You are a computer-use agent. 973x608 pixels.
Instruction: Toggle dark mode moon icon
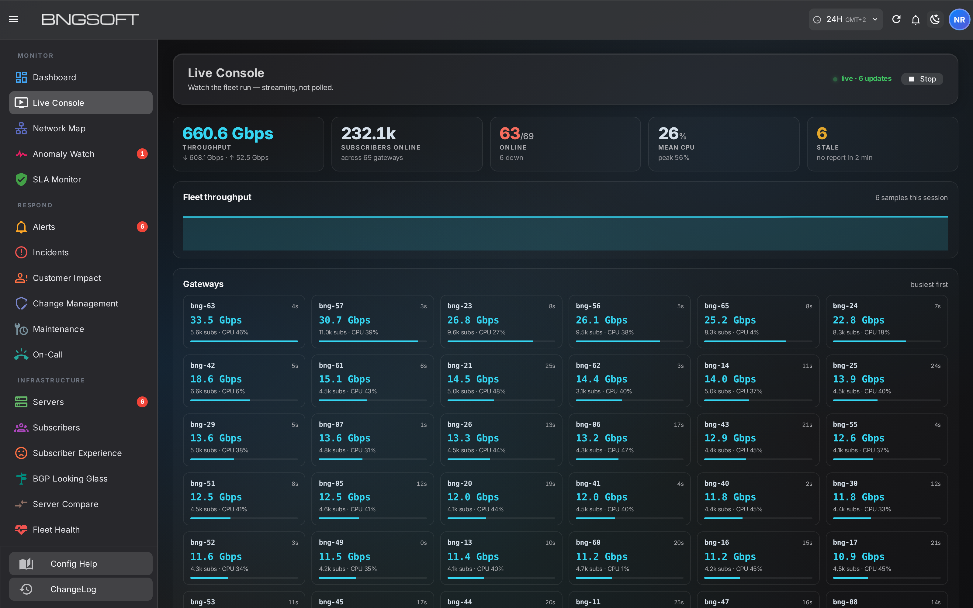tap(935, 19)
